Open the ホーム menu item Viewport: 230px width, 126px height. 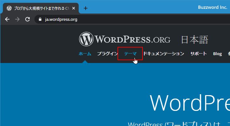coord(85,54)
